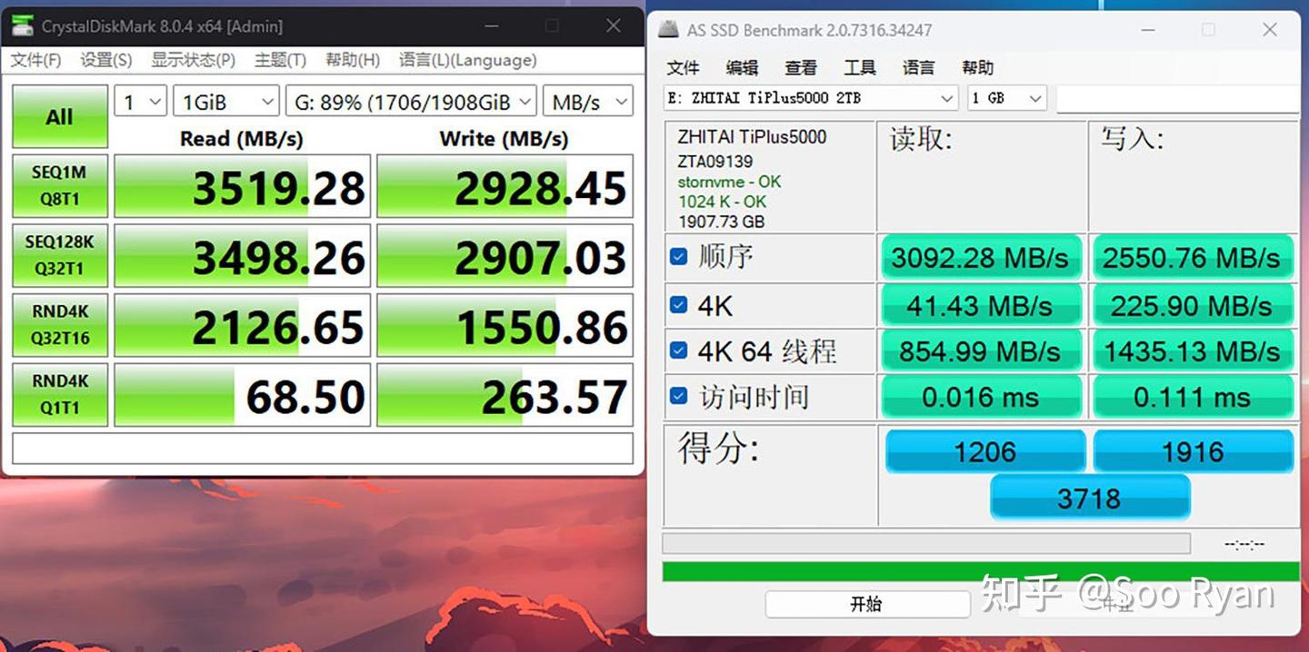Open the 工具 menu in AS SSD Benchmark

(859, 67)
